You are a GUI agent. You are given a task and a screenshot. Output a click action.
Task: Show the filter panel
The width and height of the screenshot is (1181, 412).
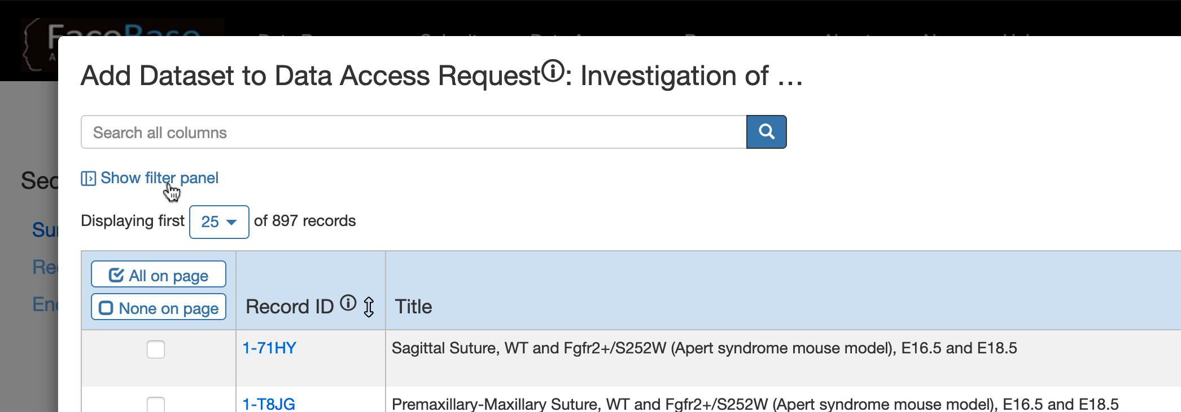[x=159, y=178]
